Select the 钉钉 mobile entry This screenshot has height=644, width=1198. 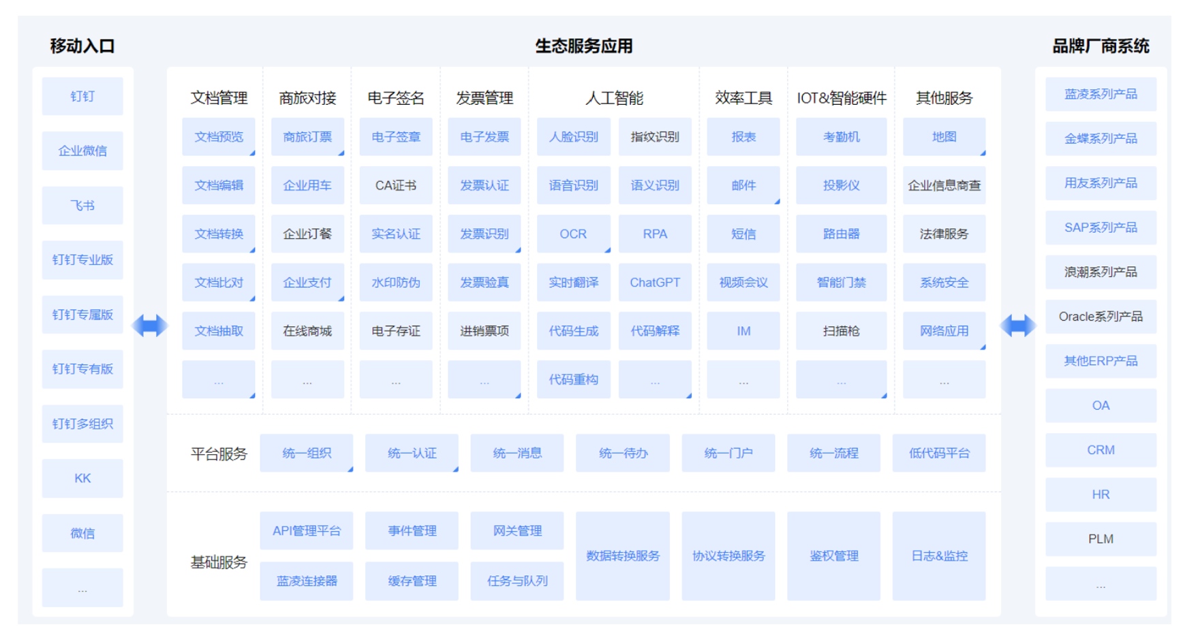82,97
